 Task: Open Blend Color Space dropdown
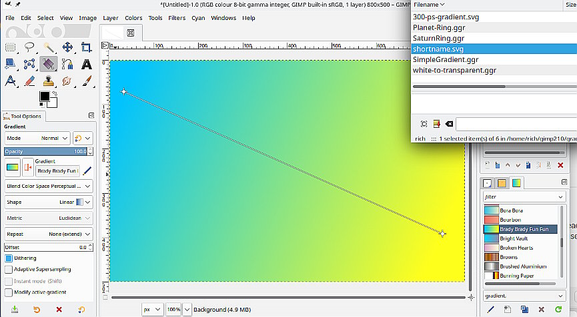49,186
